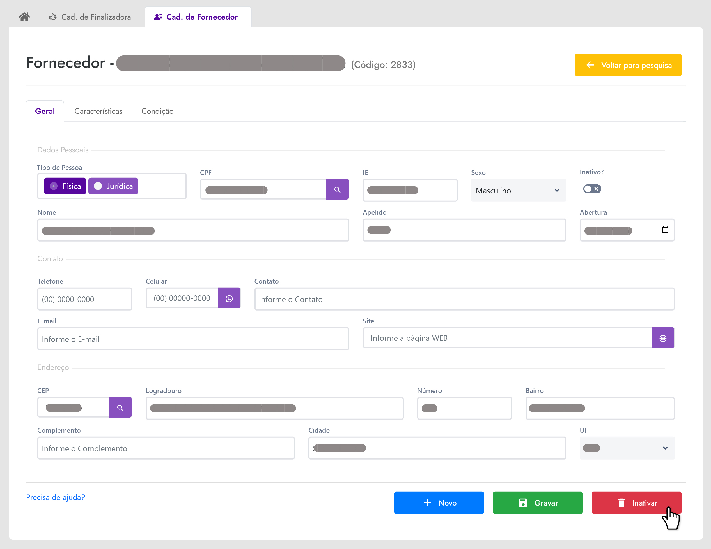The width and height of the screenshot is (711, 549).
Task: Open the Sexo dropdown
Action: click(x=518, y=191)
